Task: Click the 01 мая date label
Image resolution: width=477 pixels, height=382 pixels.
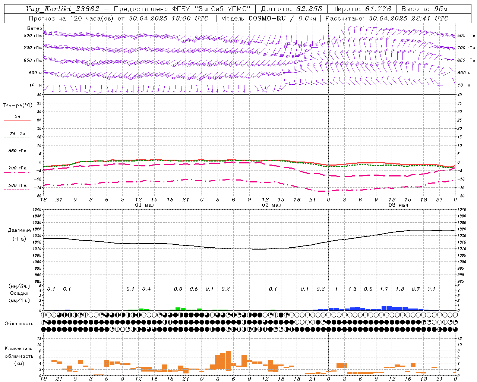Action: (145, 205)
